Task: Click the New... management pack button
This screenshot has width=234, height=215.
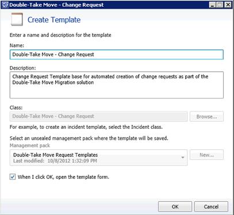Action: [x=206, y=155]
